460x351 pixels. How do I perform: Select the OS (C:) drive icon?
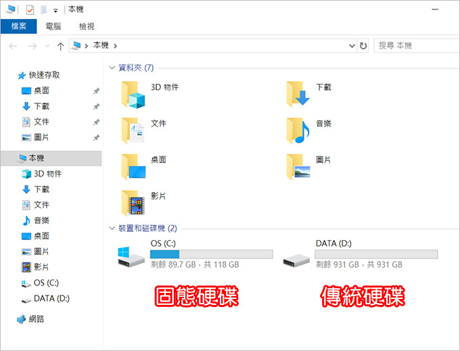point(131,256)
